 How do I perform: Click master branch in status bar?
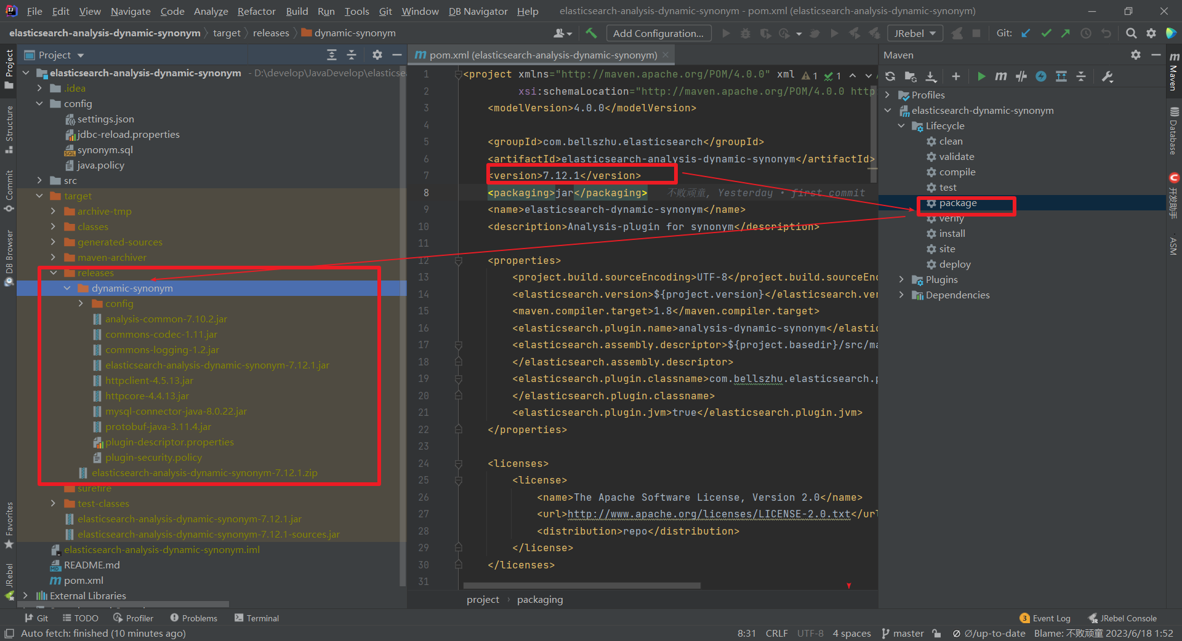point(903,633)
